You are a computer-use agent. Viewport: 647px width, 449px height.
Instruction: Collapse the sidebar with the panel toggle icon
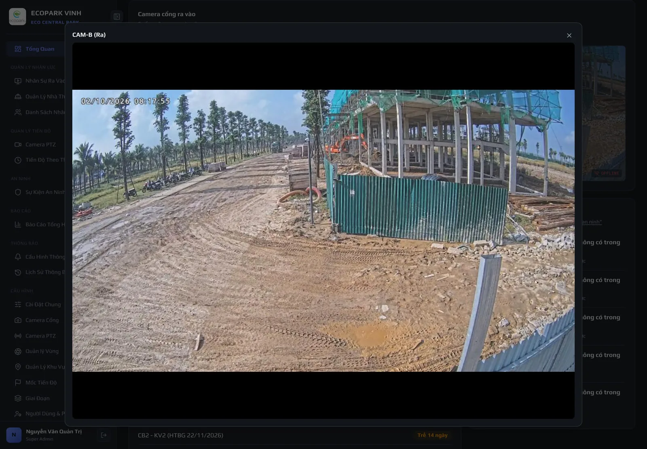tap(117, 17)
